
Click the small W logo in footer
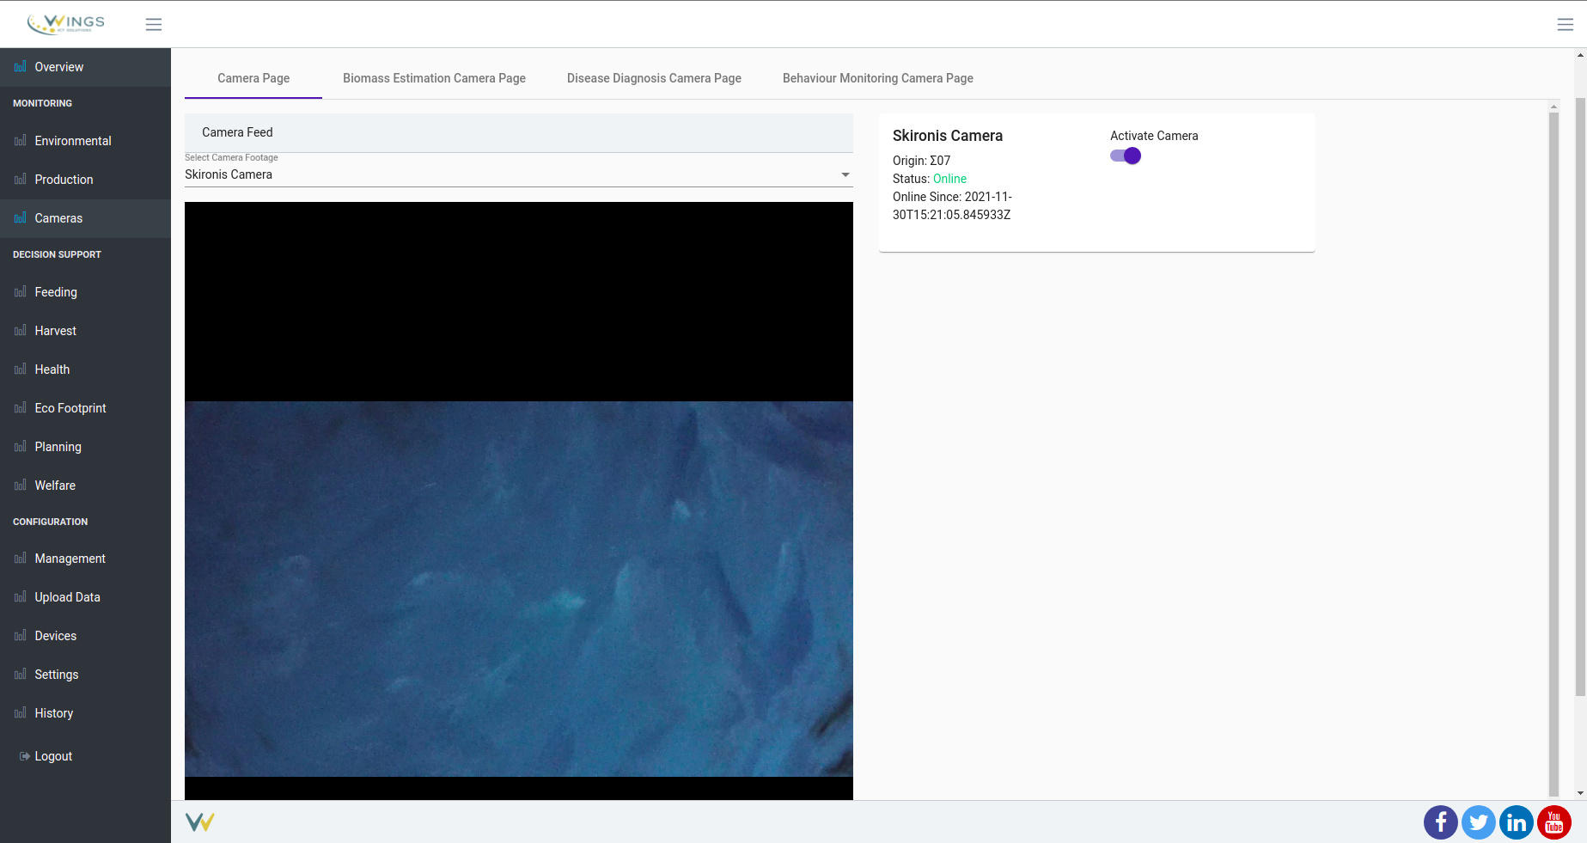[x=199, y=822]
